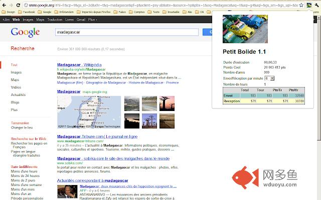Switch to Web in the black bar
Image resolution: width=321 pixels, height=200 pixels.
pos(16,19)
